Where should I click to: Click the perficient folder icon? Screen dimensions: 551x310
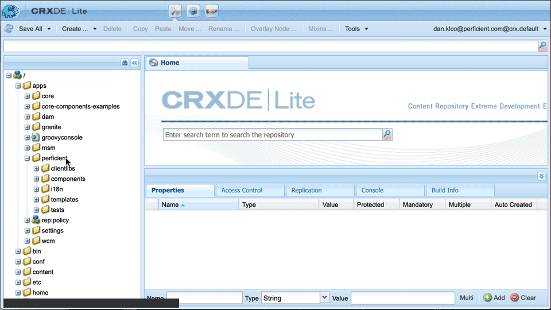pyautogui.click(x=36, y=158)
